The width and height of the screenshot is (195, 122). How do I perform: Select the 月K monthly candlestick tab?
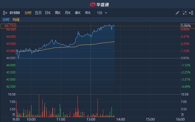[x=68, y=13]
